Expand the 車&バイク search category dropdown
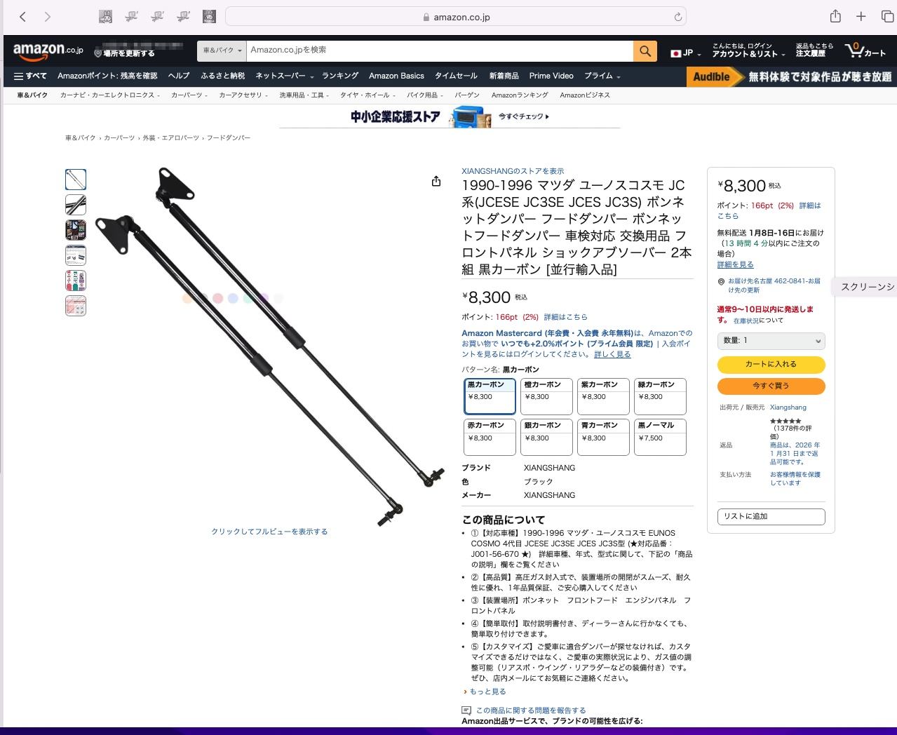This screenshot has height=735, width=897. coord(222,50)
